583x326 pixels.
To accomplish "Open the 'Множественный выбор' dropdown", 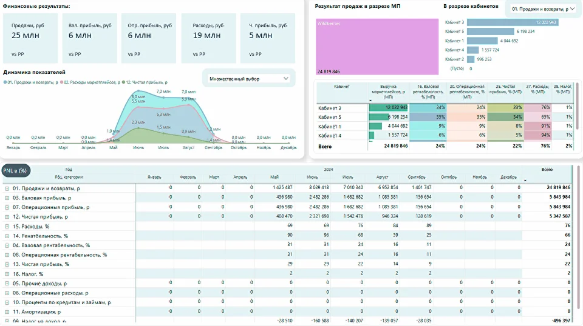I will point(248,79).
